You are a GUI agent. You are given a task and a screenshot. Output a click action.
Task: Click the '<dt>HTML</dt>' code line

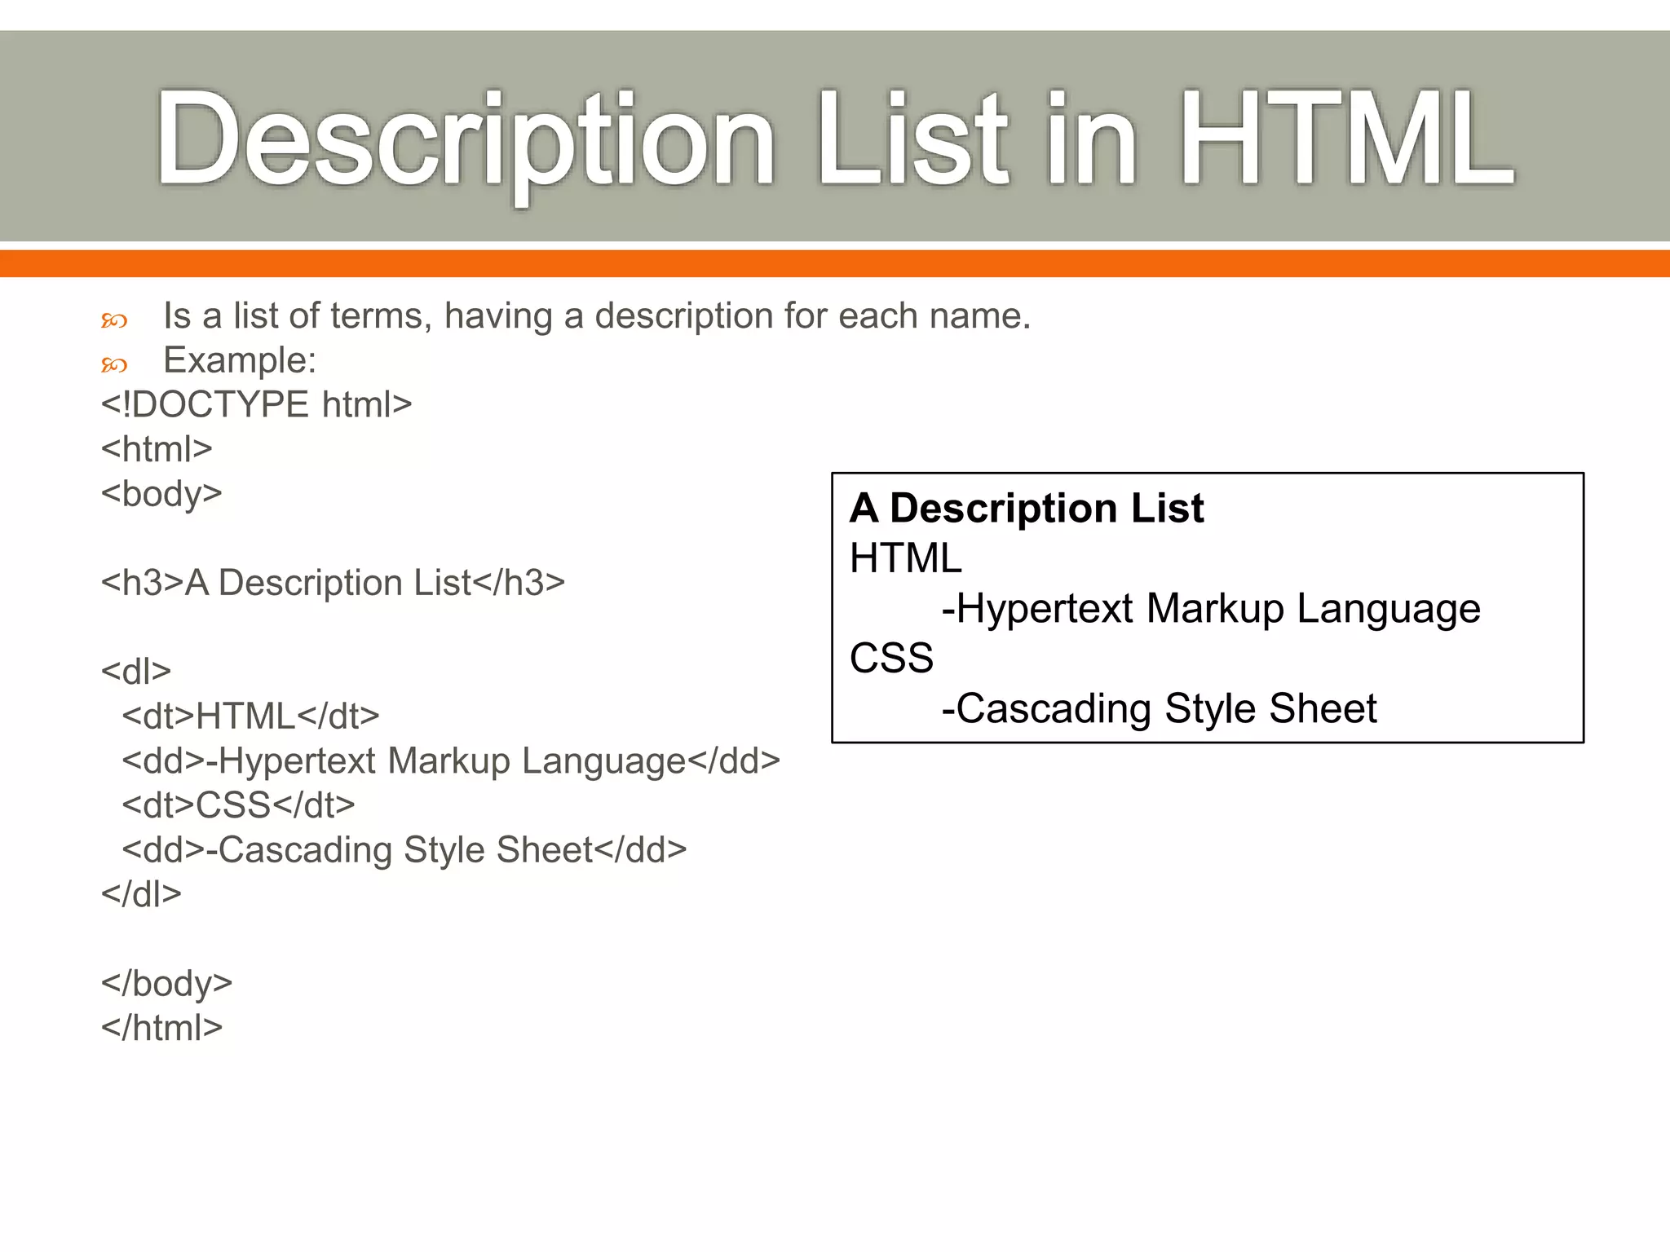tap(251, 716)
